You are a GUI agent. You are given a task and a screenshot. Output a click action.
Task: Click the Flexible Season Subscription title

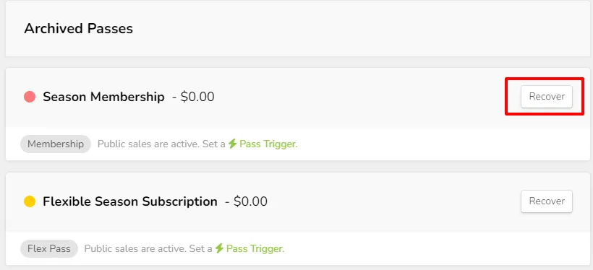130,201
